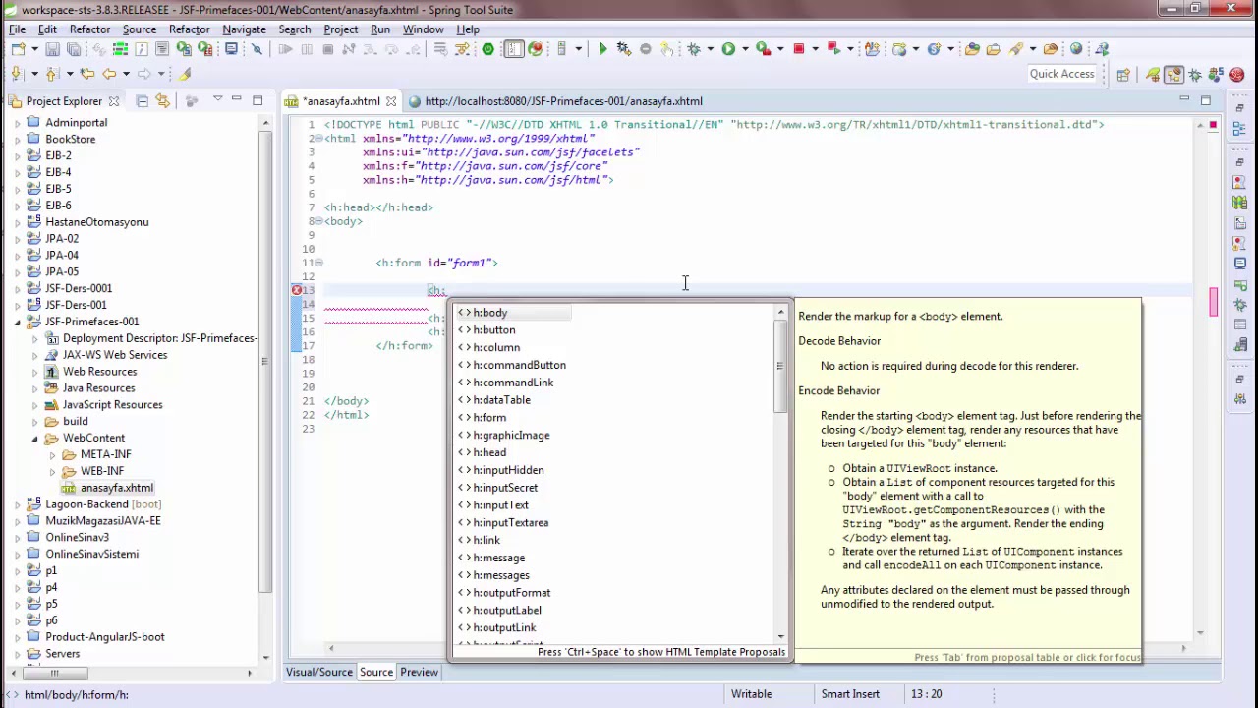Image resolution: width=1258 pixels, height=708 pixels.
Task: Click the Open Perspective icon beside Quick Access
Action: tap(1122, 74)
